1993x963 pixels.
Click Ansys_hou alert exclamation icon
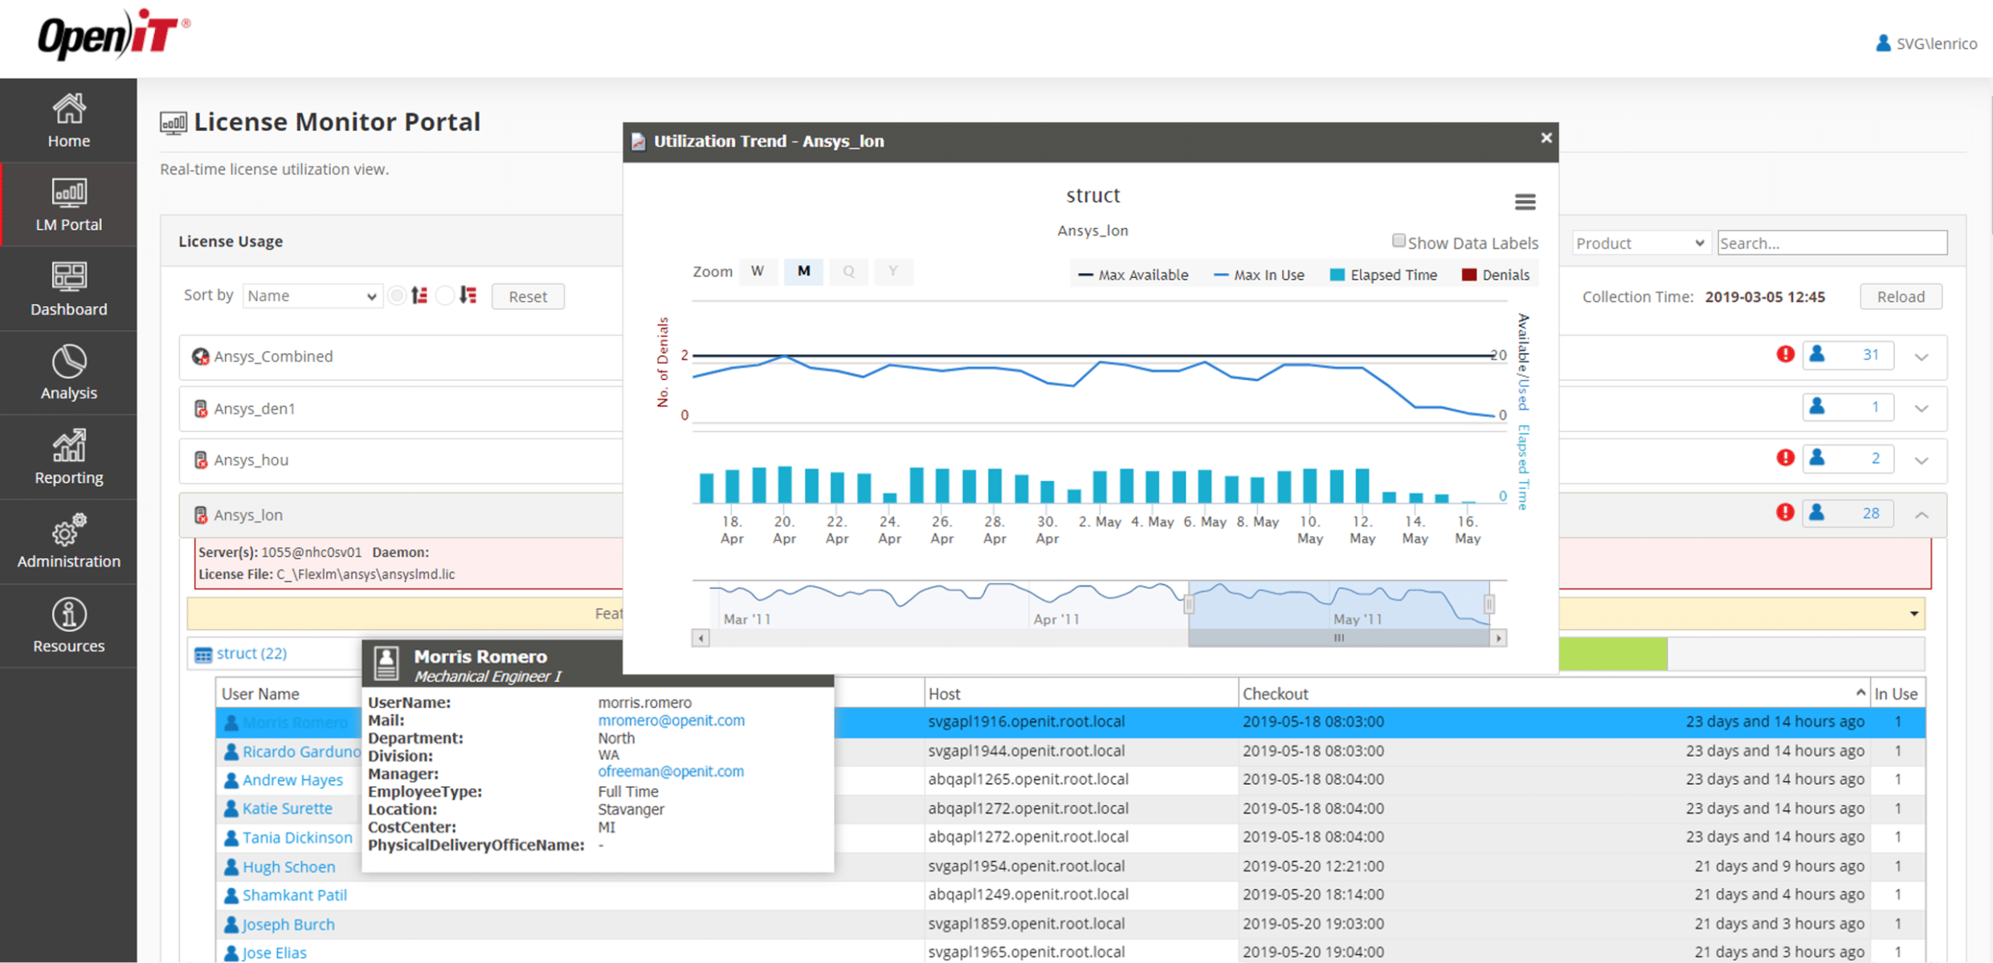pyautogui.click(x=1785, y=458)
